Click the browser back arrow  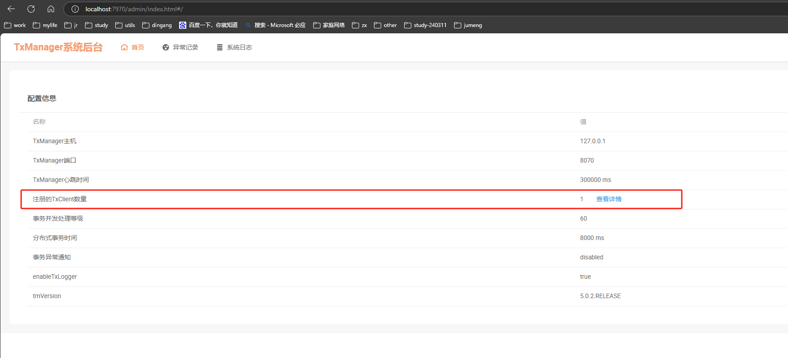(11, 9)
